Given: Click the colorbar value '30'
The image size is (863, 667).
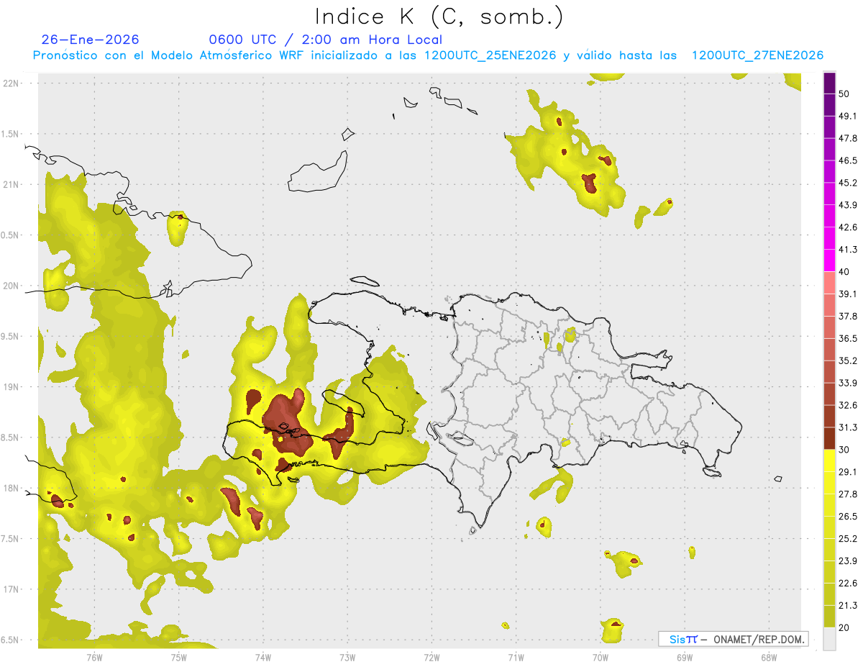Looking at the screenshot, I should pyautogui.click(x=844, y=450).
